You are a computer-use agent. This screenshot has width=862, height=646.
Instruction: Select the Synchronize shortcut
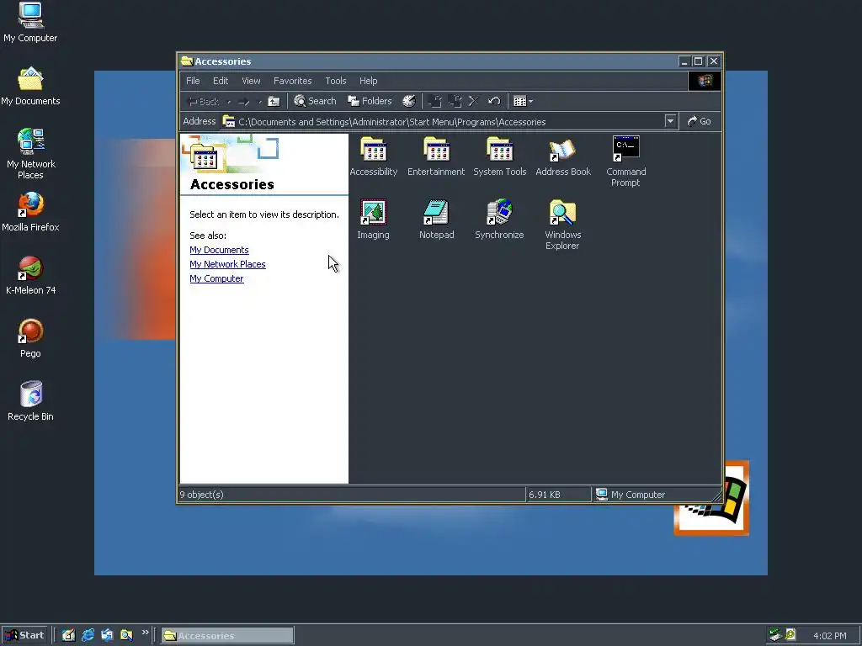click(x=499, y=220)
